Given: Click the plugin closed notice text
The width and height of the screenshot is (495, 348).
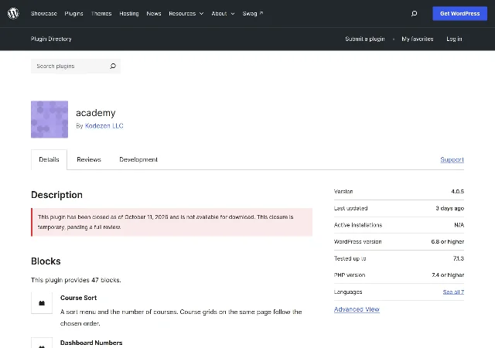Looking at the screenshot, I should [x=166, y=222].
